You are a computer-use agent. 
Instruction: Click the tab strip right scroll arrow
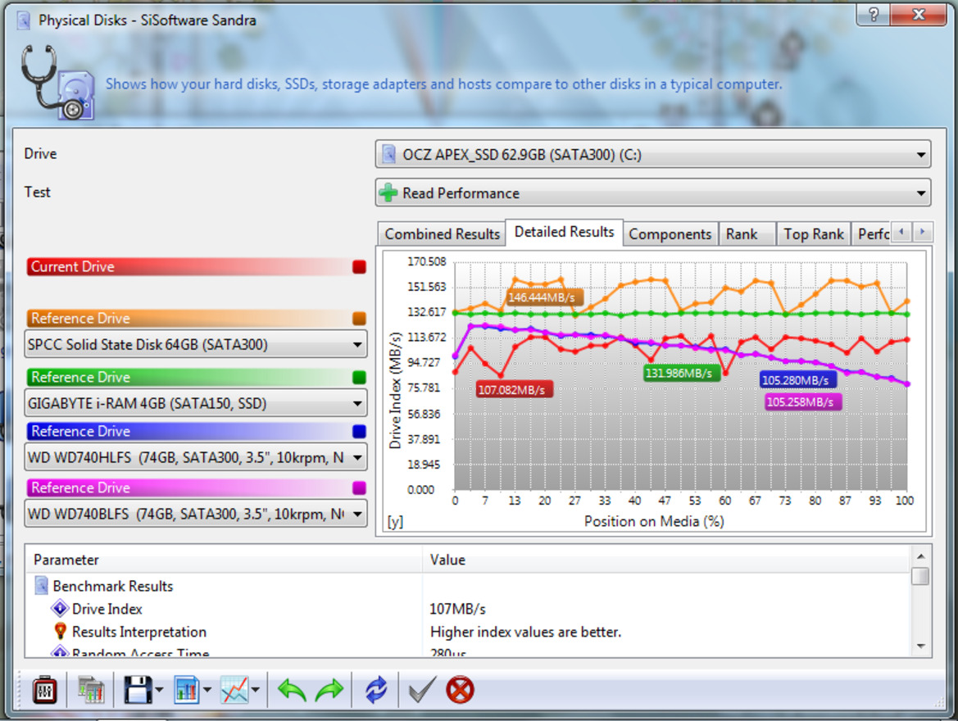coord(922,232)
